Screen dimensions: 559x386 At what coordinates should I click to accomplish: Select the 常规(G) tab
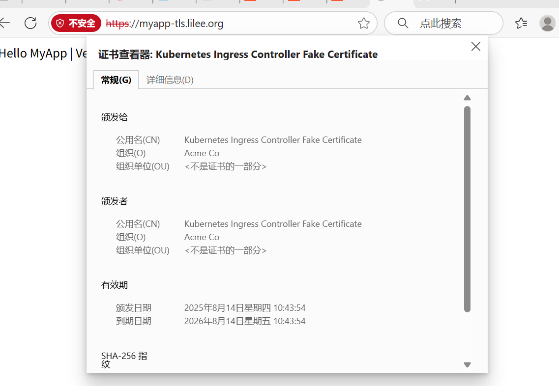[x=116, y=80]
